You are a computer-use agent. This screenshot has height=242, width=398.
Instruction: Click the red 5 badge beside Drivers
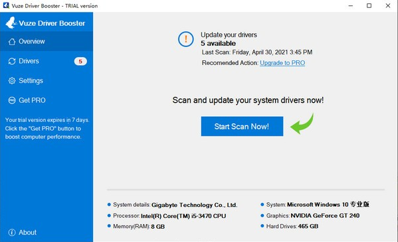80,61
